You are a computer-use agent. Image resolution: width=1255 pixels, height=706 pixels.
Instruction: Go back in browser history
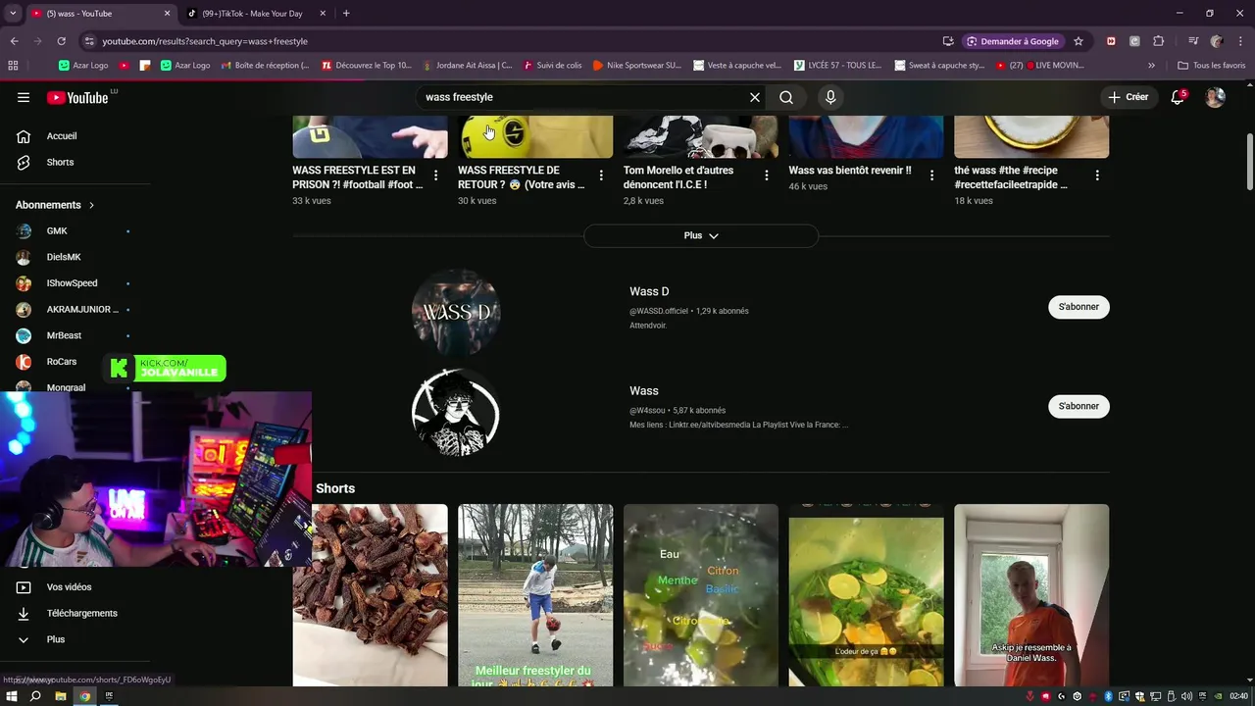click(x=14, y=41)
